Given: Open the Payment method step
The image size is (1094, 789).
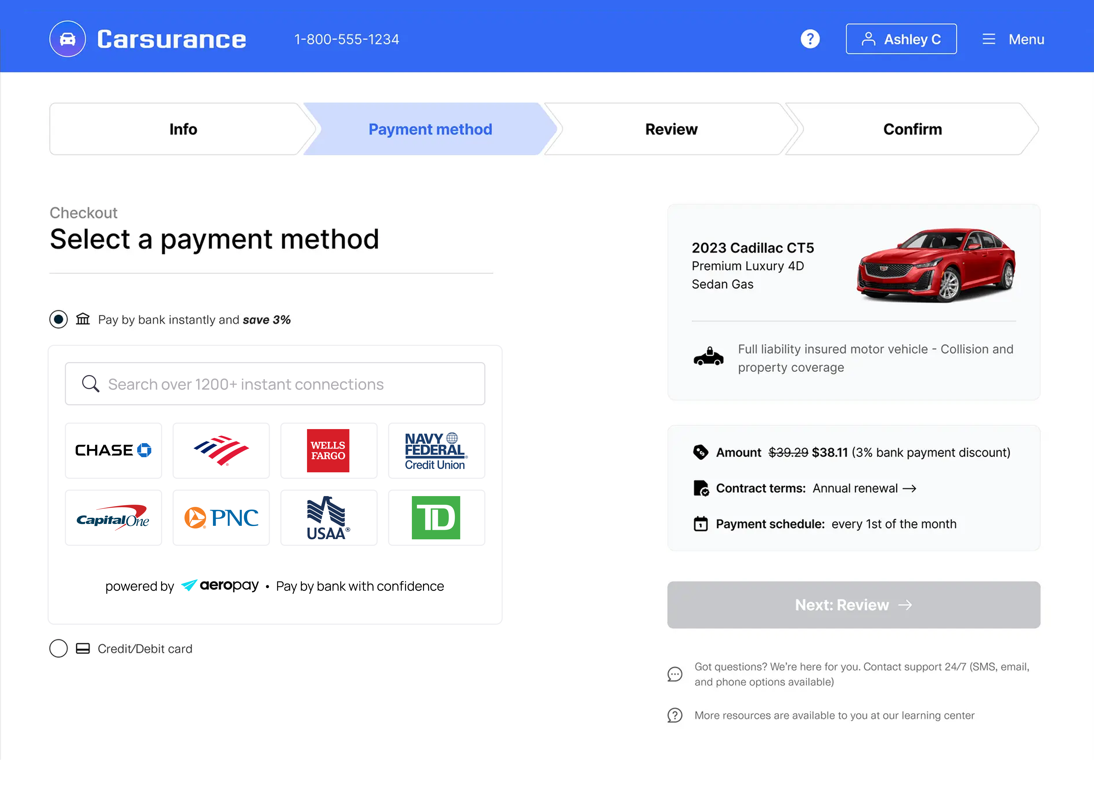Looking at the screenshot, I should [x=430, y=129].
